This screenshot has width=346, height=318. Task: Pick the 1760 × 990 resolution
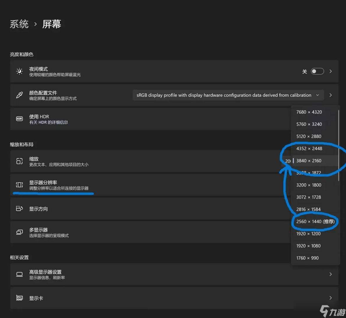point(307,258)
